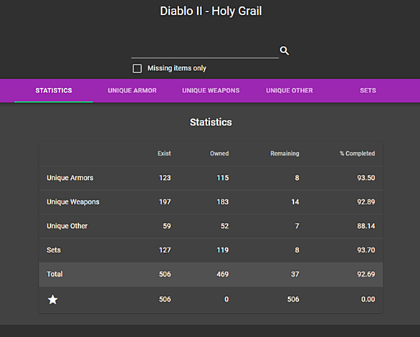Screen dimensions: 420x337
Task: Click the 115 Owned value for Unique Armors
Action: 223,178
